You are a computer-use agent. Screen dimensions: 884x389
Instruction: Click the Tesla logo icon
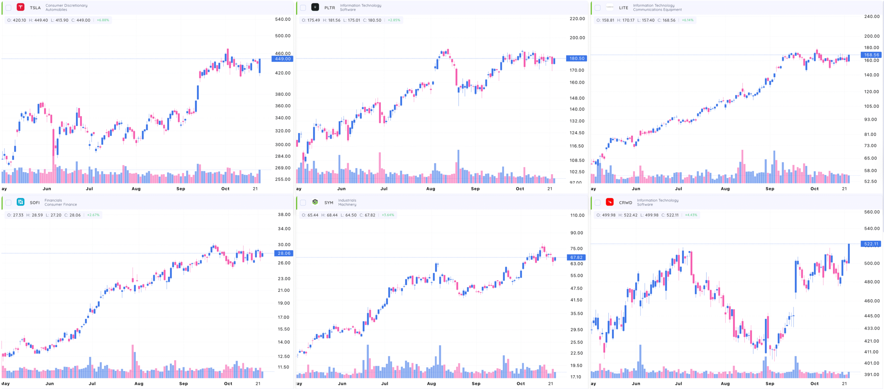(x=21, y=7)
